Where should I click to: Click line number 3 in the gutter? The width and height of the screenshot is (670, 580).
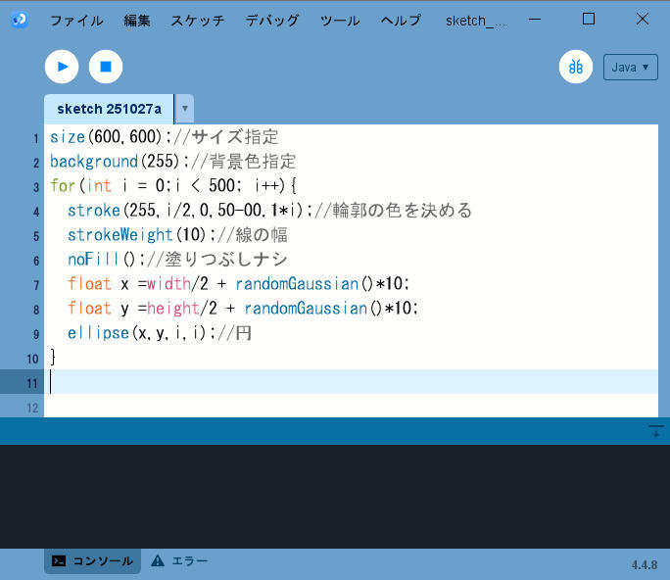point(35,187)
